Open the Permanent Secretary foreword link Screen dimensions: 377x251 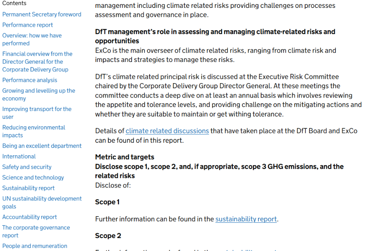(42, 15)
